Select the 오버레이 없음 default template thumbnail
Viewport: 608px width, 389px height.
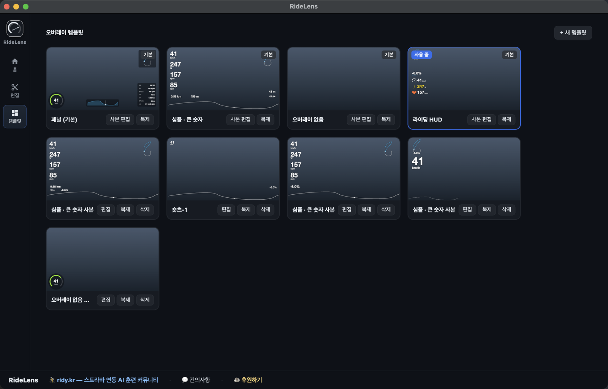tap(344, 79)
